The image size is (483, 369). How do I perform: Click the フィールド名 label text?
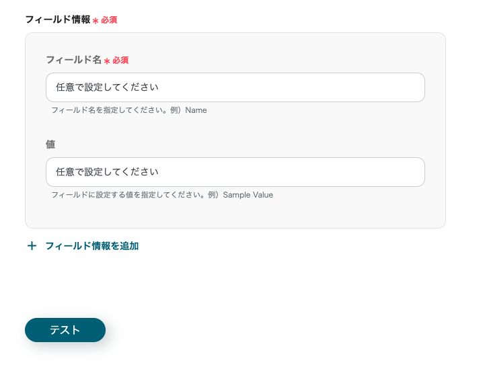73,60
